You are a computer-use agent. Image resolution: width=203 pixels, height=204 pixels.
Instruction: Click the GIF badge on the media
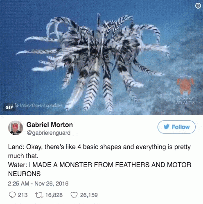pyautogui.click(x=9, y=107)
